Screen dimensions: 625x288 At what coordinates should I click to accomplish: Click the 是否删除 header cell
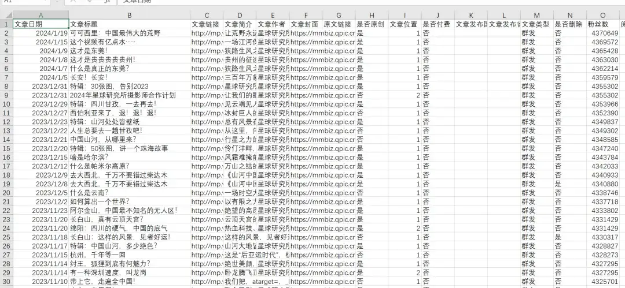571,24
